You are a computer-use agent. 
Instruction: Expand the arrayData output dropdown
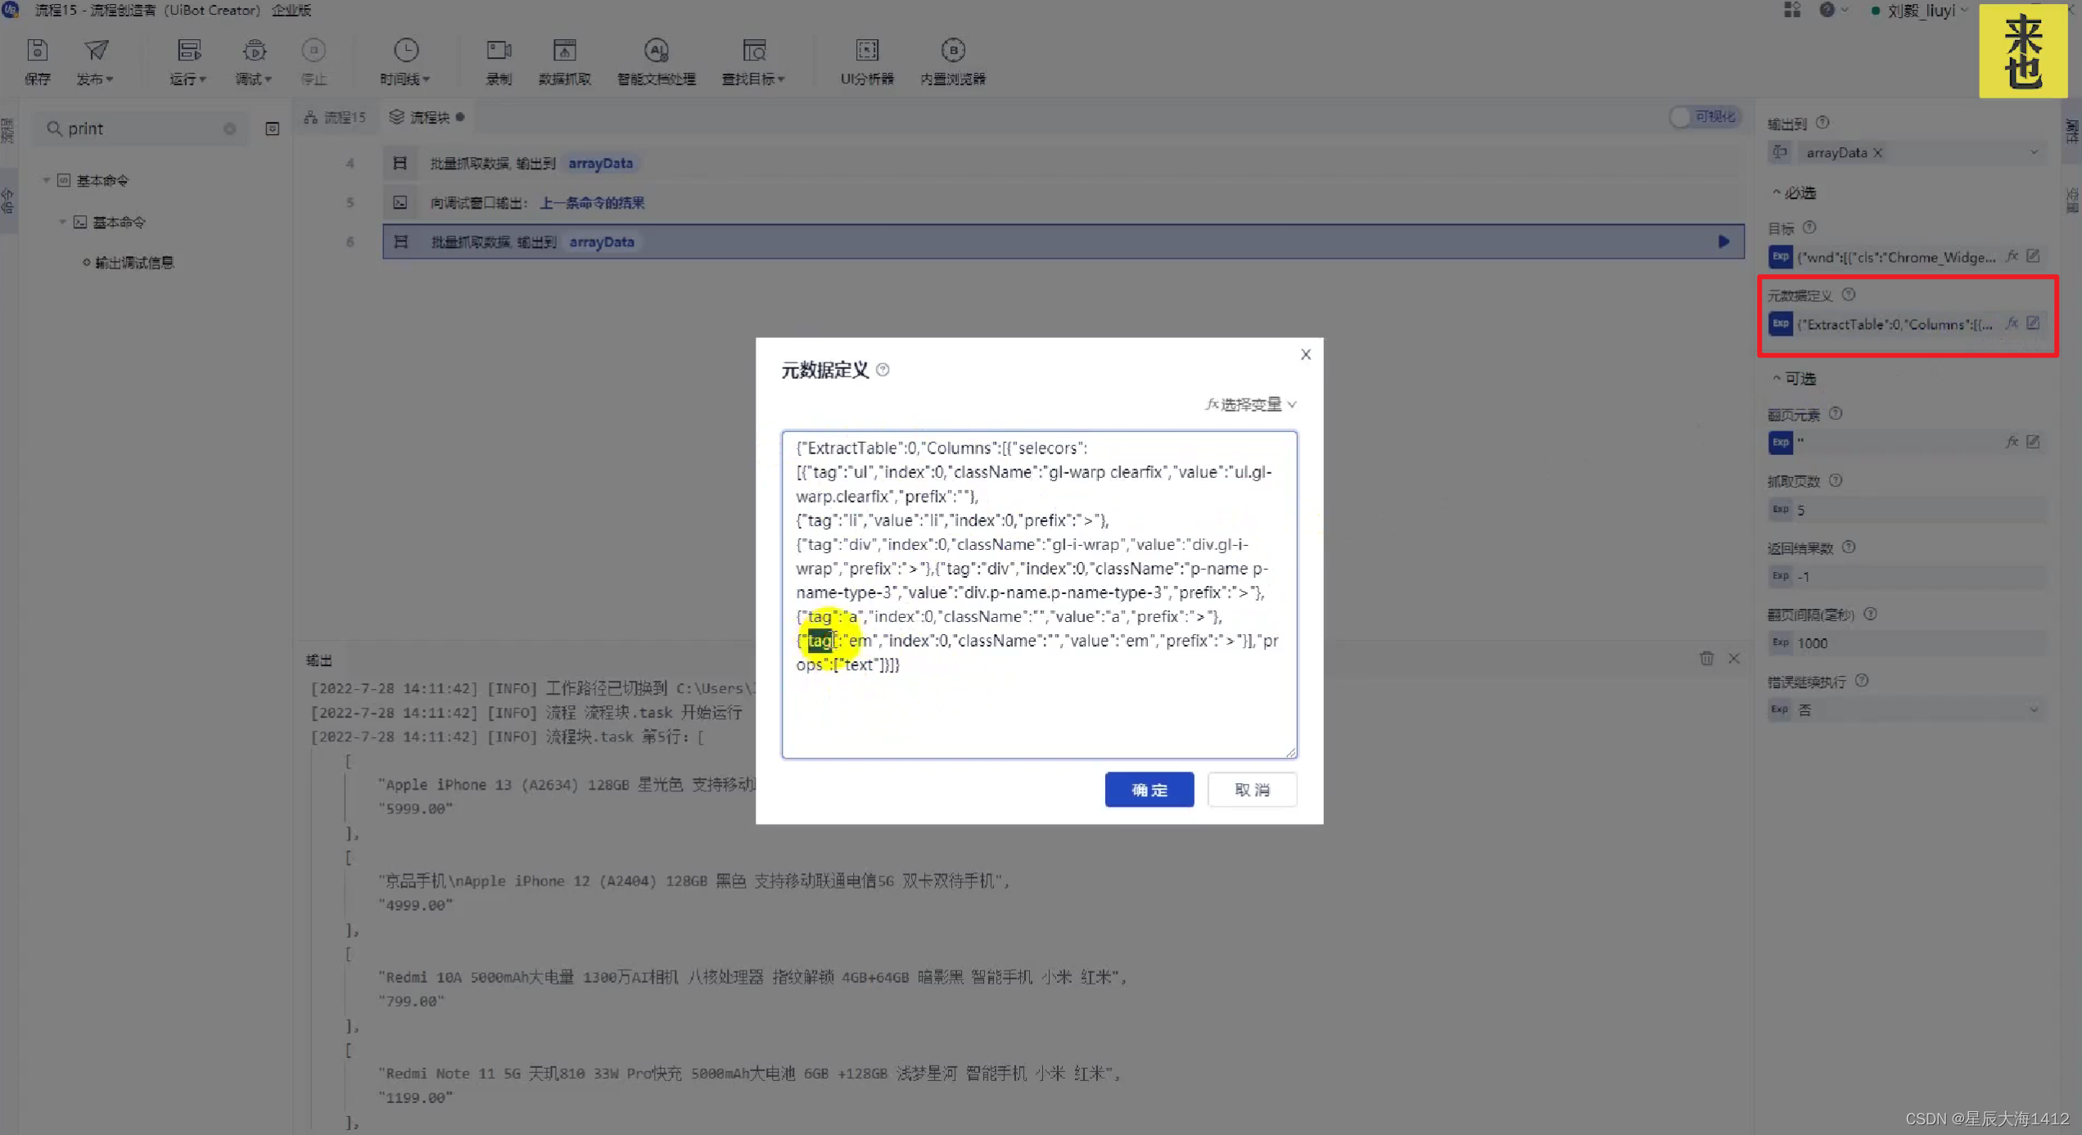(x=2034, y=153)
